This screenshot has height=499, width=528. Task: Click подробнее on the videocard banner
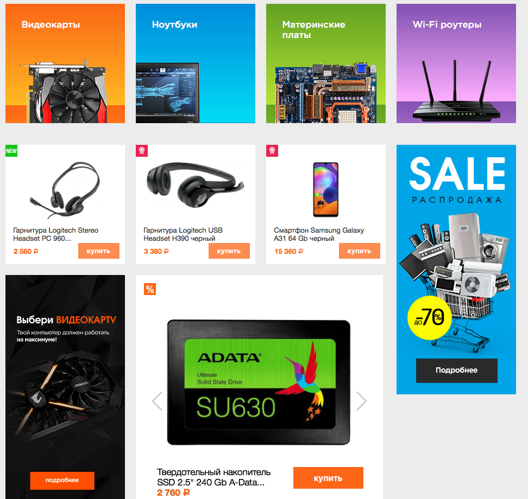(x=62, y=480)
